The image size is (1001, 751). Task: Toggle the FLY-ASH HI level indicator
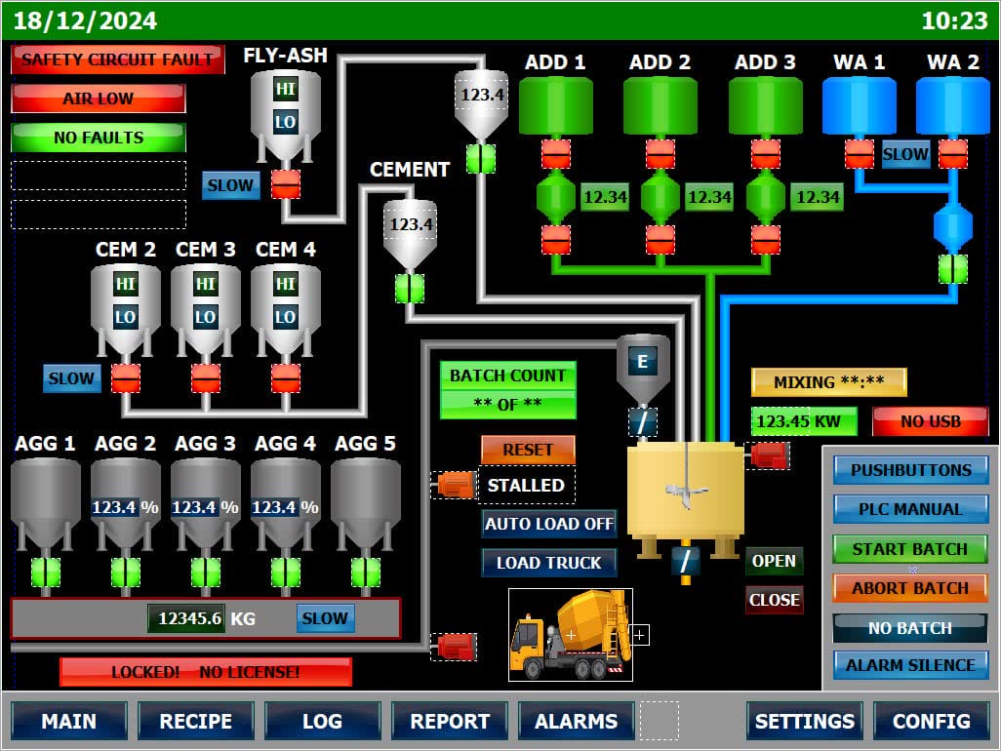285,88
